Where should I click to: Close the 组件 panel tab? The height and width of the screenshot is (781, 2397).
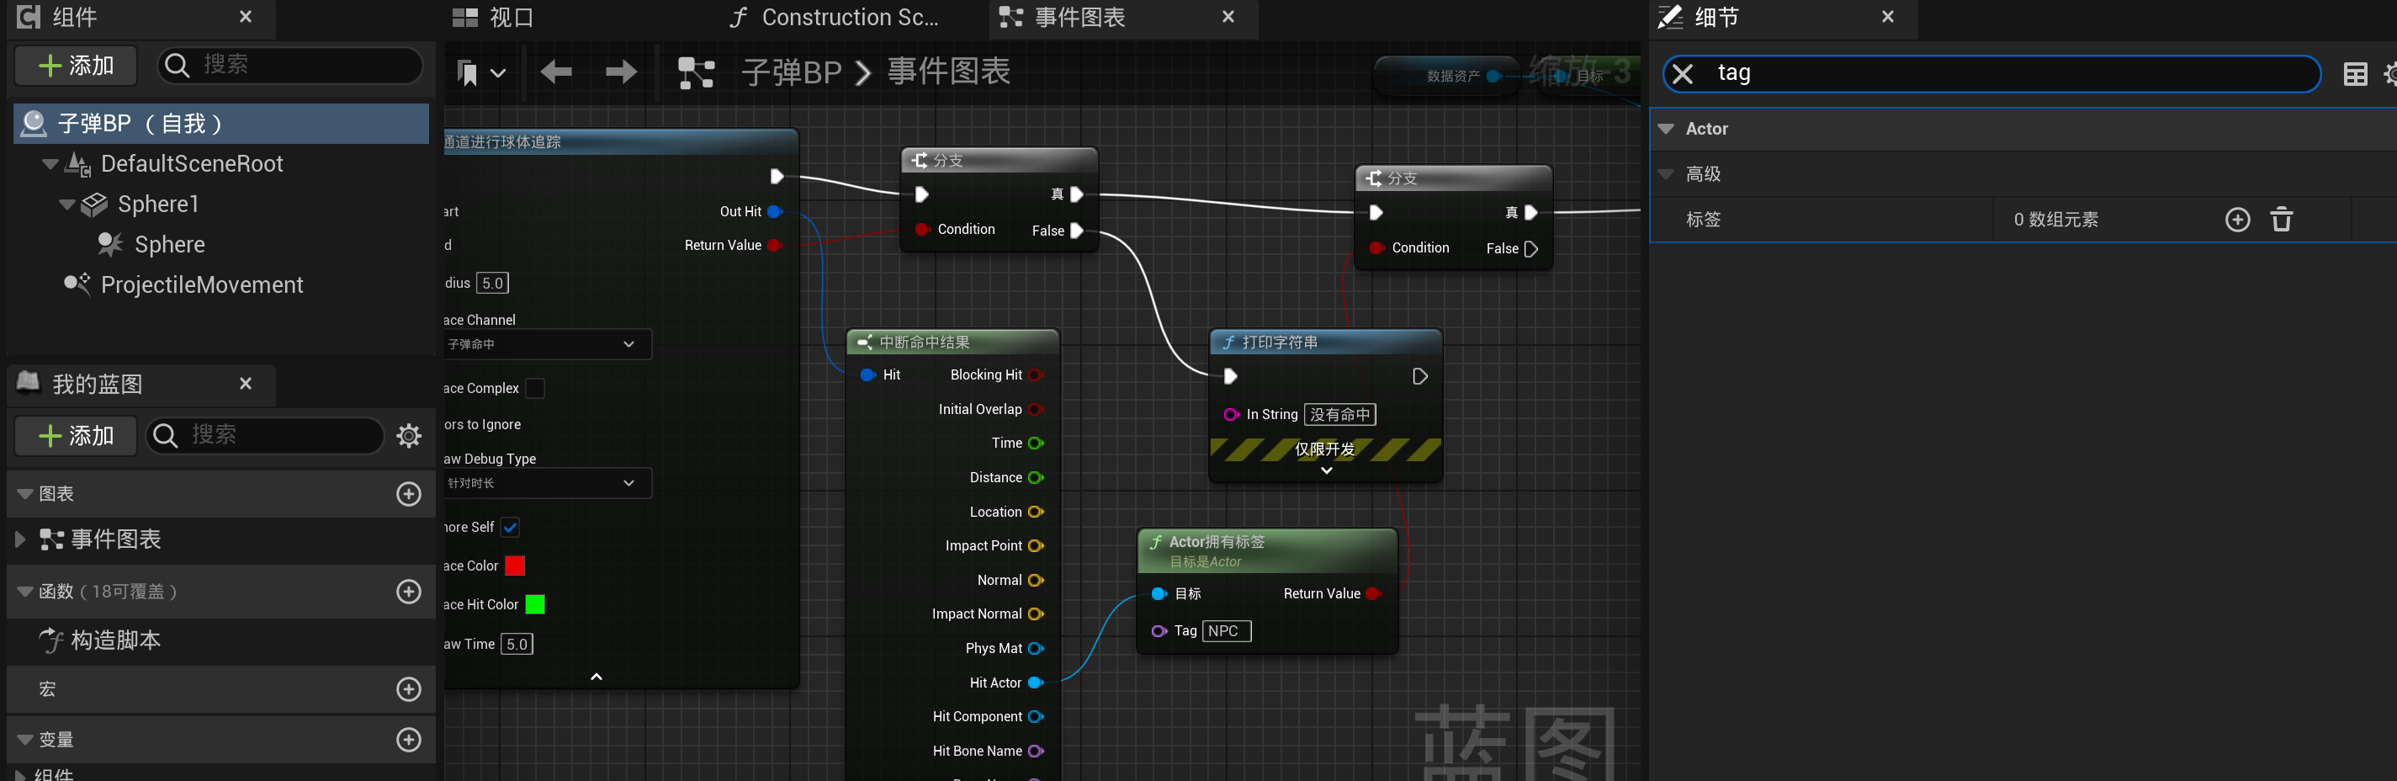click(x=246, y=17)
